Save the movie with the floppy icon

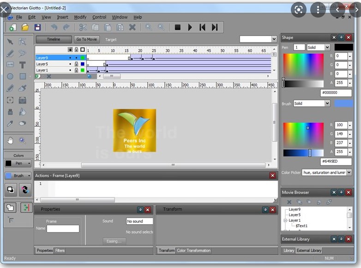point(37,27)
